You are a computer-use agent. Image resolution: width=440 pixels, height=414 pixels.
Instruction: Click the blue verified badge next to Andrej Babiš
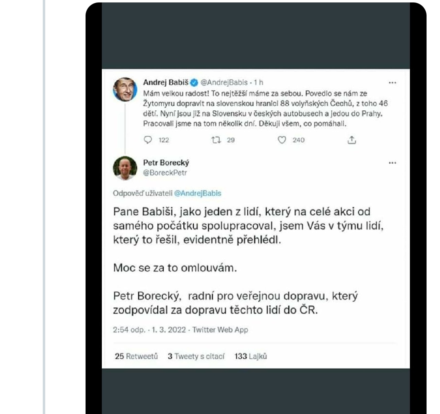click(x=194, y=82)
